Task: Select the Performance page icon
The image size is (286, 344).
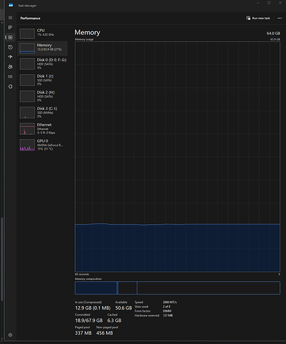Action: [x=10, y=37]
